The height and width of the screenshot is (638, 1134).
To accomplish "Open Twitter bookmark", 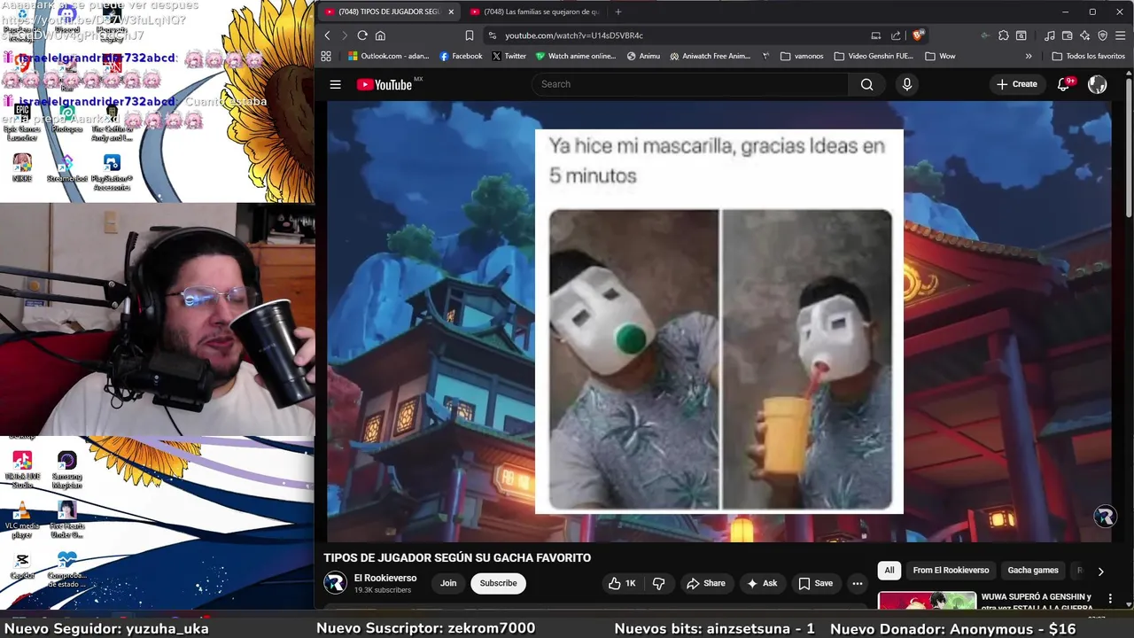I will [x=509, y=56].
